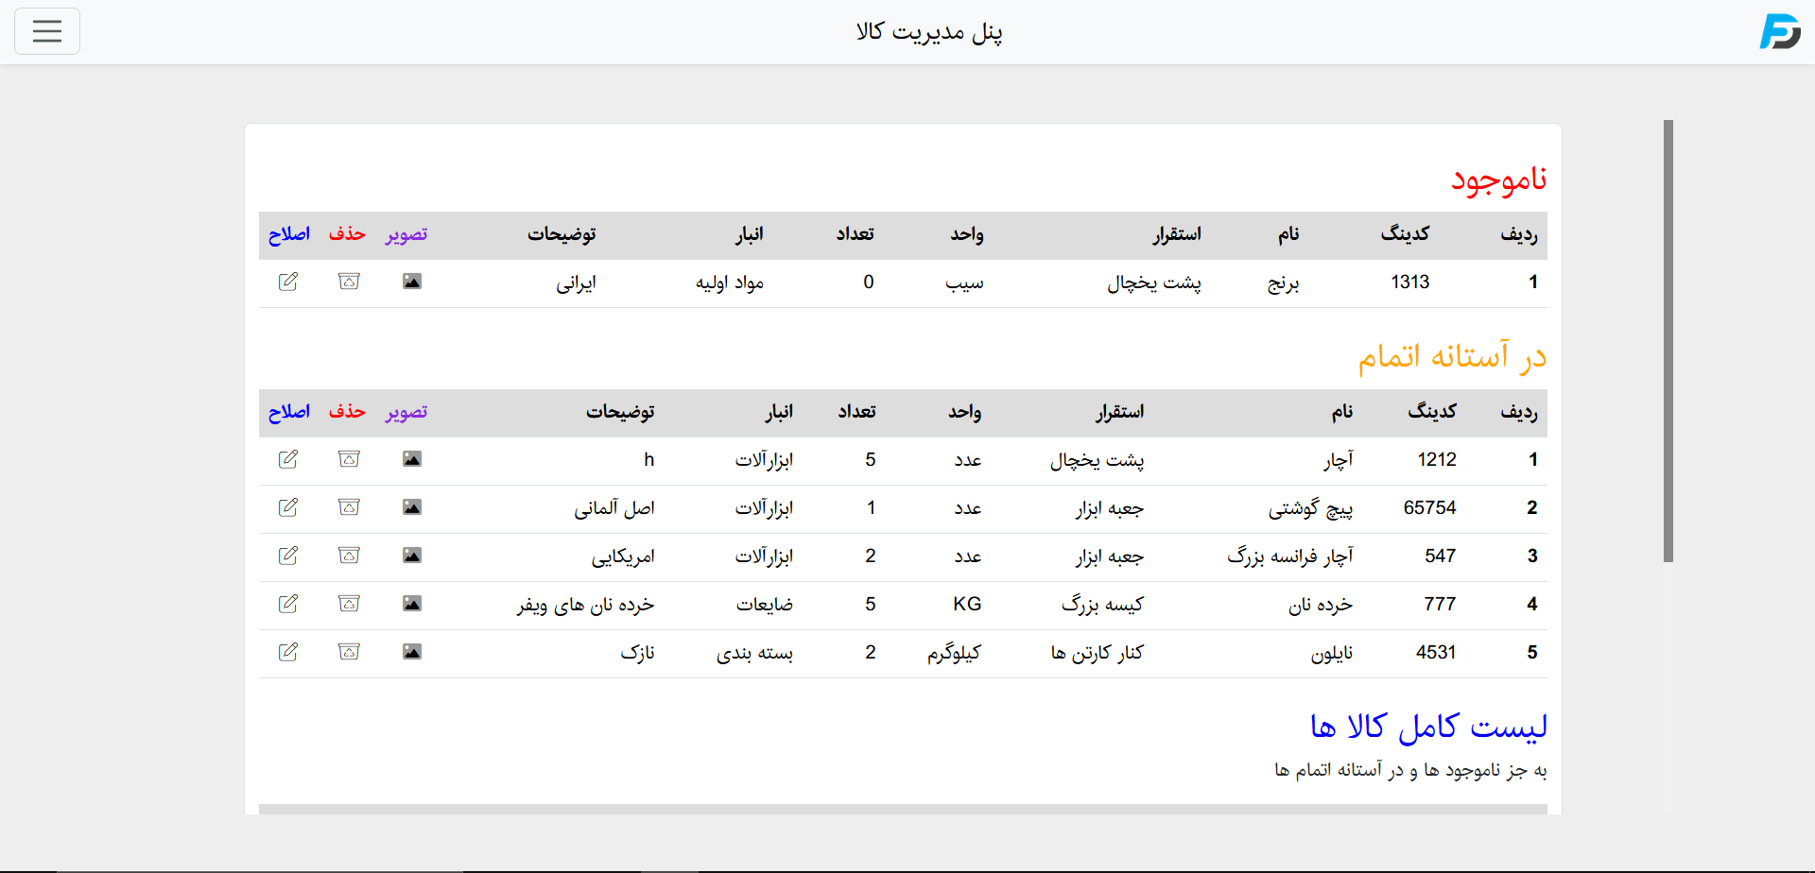The image size is (1815, 873).
Task: Delete the پیچ گوشتی item
Action: [349, 507]
